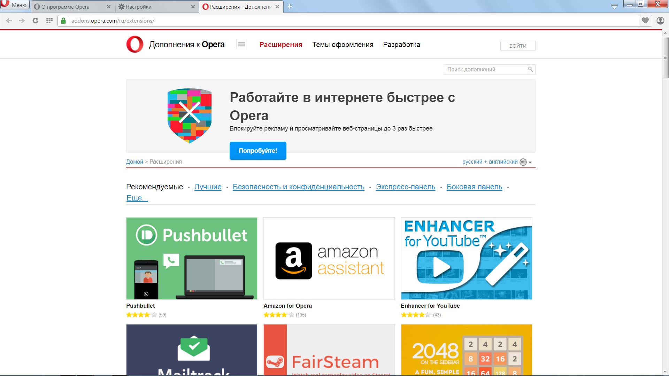Click the Pushbullet title text

pyautogui.click(x=140, y=306)
